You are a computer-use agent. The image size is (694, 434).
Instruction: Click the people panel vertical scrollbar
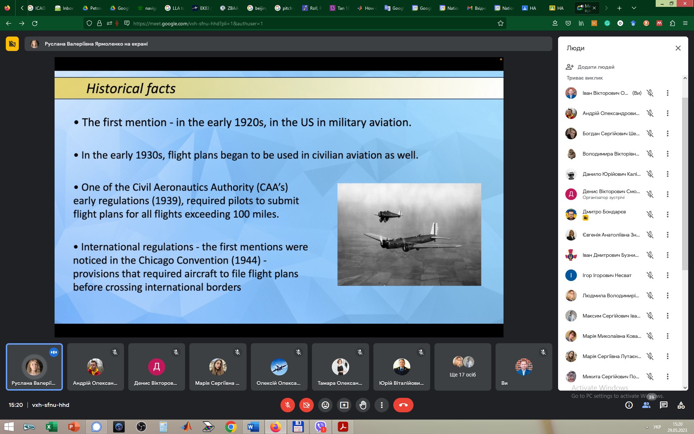click(x=685, y=184)
